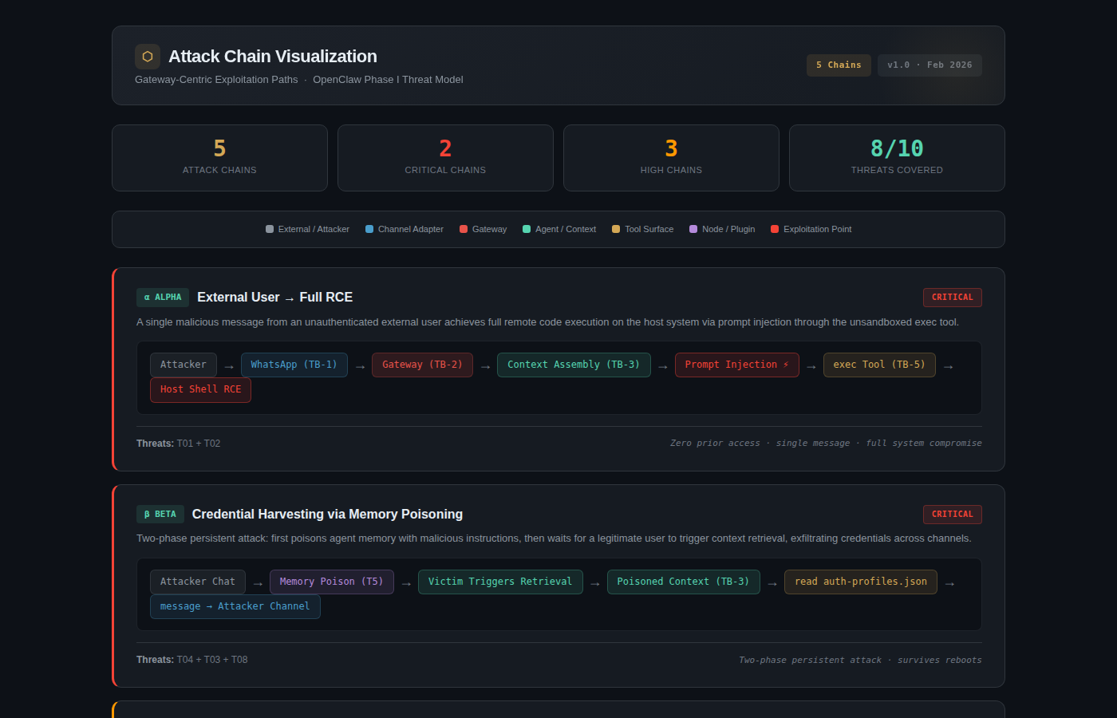Click the CRITICAL badge on Alpha chain
This screenshot has height=718, width=1117.
[952, 298]
